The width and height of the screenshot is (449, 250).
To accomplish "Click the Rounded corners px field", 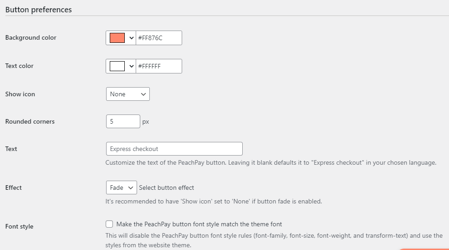I will coord(123,121).
